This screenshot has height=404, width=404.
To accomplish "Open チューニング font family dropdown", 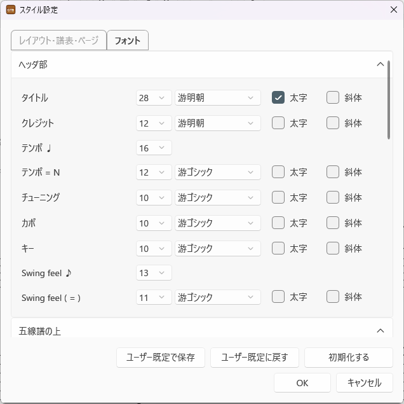I will pyautogui.click(x=218, y=198).
